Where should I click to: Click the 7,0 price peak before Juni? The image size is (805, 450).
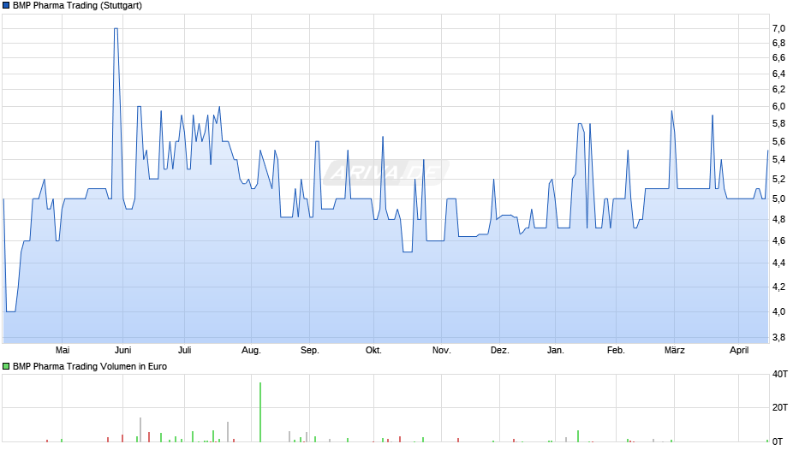click(116, 29)
